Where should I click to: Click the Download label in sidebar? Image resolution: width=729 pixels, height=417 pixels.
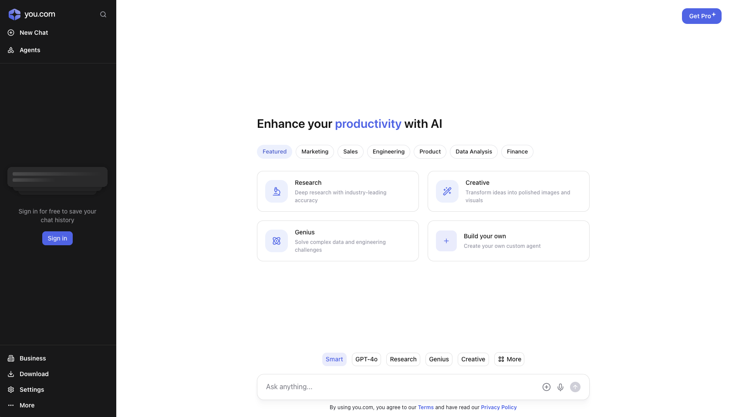pos(34,374)
